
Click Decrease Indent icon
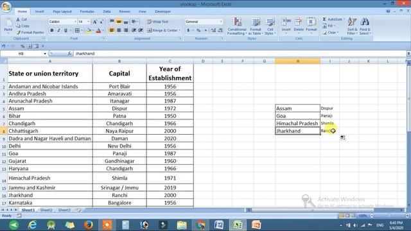tap(134, 31)
